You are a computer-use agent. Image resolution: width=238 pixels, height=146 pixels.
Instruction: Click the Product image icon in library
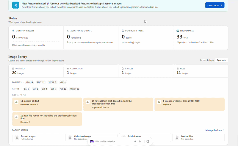pos(13,69)
